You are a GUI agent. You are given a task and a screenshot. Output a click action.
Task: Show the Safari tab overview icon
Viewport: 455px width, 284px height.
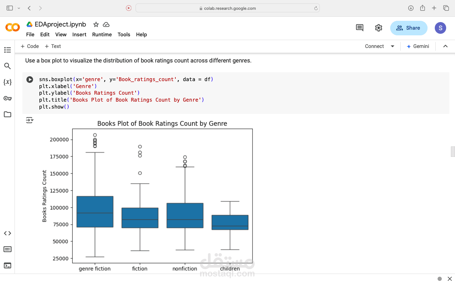click(x=446, y=8)
